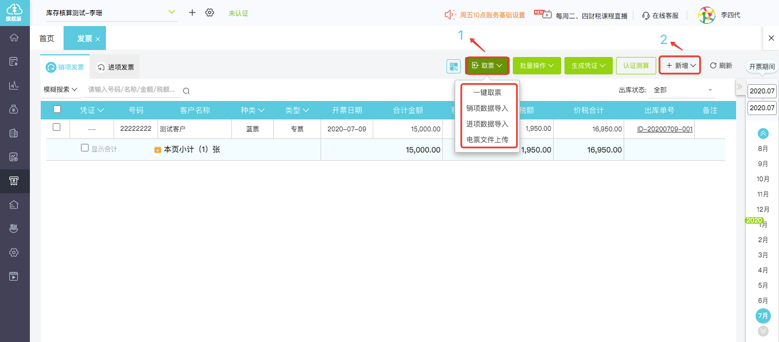779x342 pixels.
Task: Open the ID-20200709-001 outbound order link
Action: pyautogui.click(x=667, y=129)
